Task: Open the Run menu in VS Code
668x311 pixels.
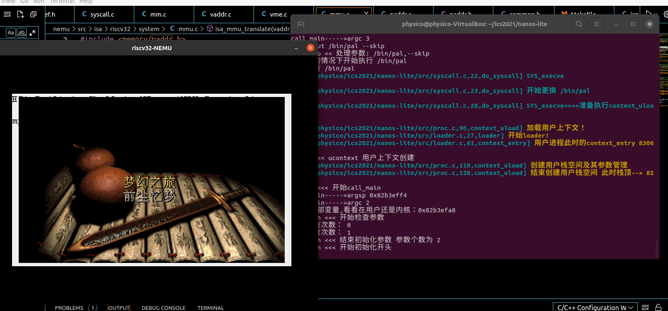Action: (x=39, y=2)
